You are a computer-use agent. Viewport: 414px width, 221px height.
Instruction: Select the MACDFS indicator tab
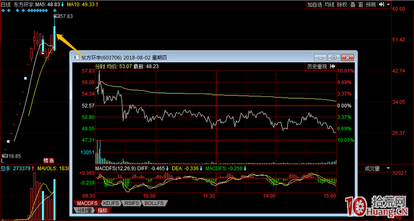(87, 203)
